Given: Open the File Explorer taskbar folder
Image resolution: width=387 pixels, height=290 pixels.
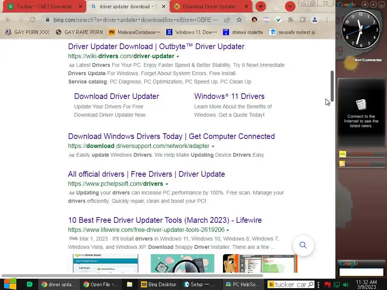Looking at the screenshot, I should tap(129, 284).
